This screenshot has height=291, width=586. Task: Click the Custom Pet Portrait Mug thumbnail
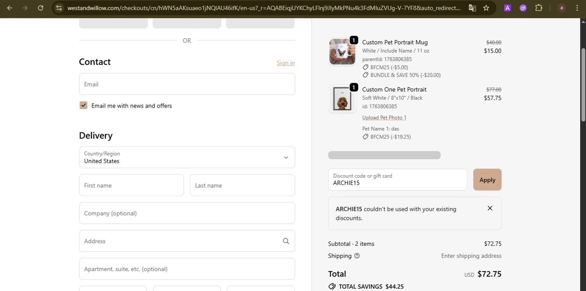(x=342, y=52)
